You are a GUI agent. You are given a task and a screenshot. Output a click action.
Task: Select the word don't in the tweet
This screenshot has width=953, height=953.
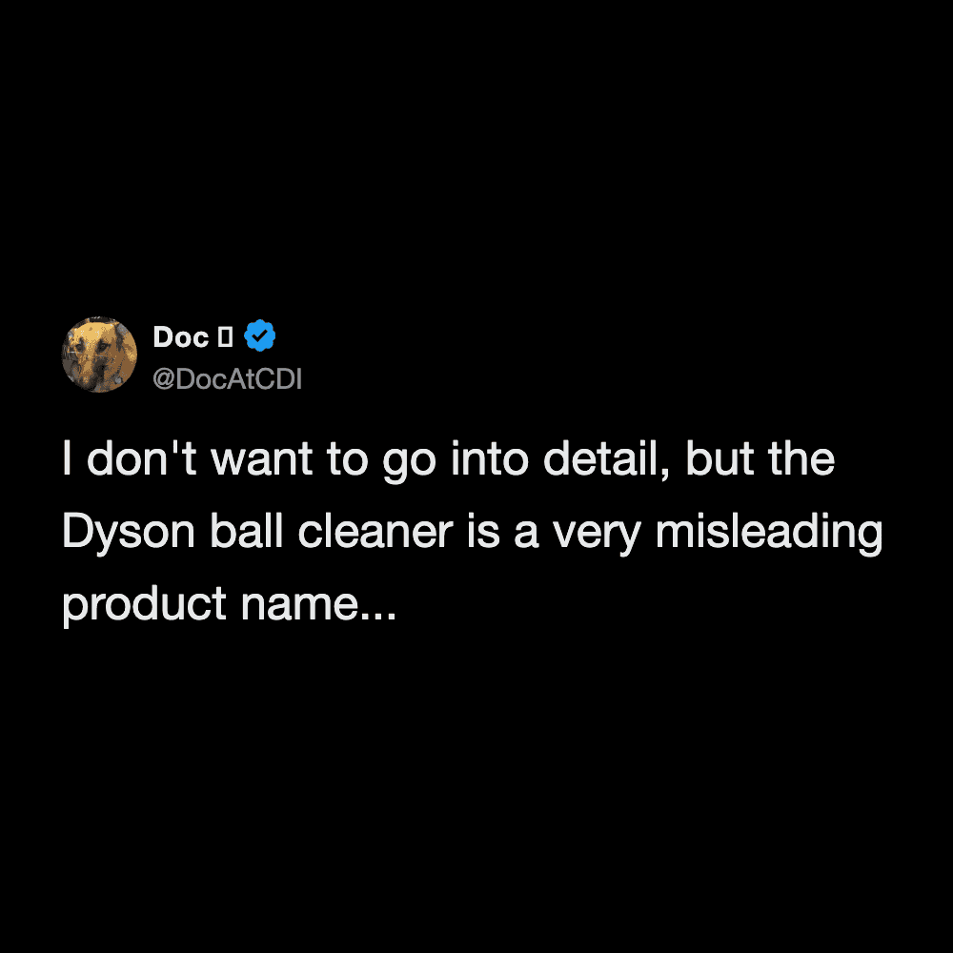coord(142,459)
